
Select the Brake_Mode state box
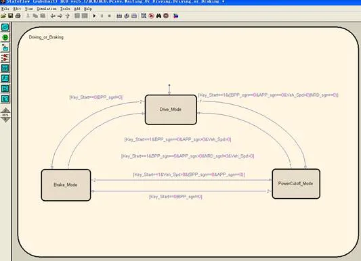pos(66,185)
